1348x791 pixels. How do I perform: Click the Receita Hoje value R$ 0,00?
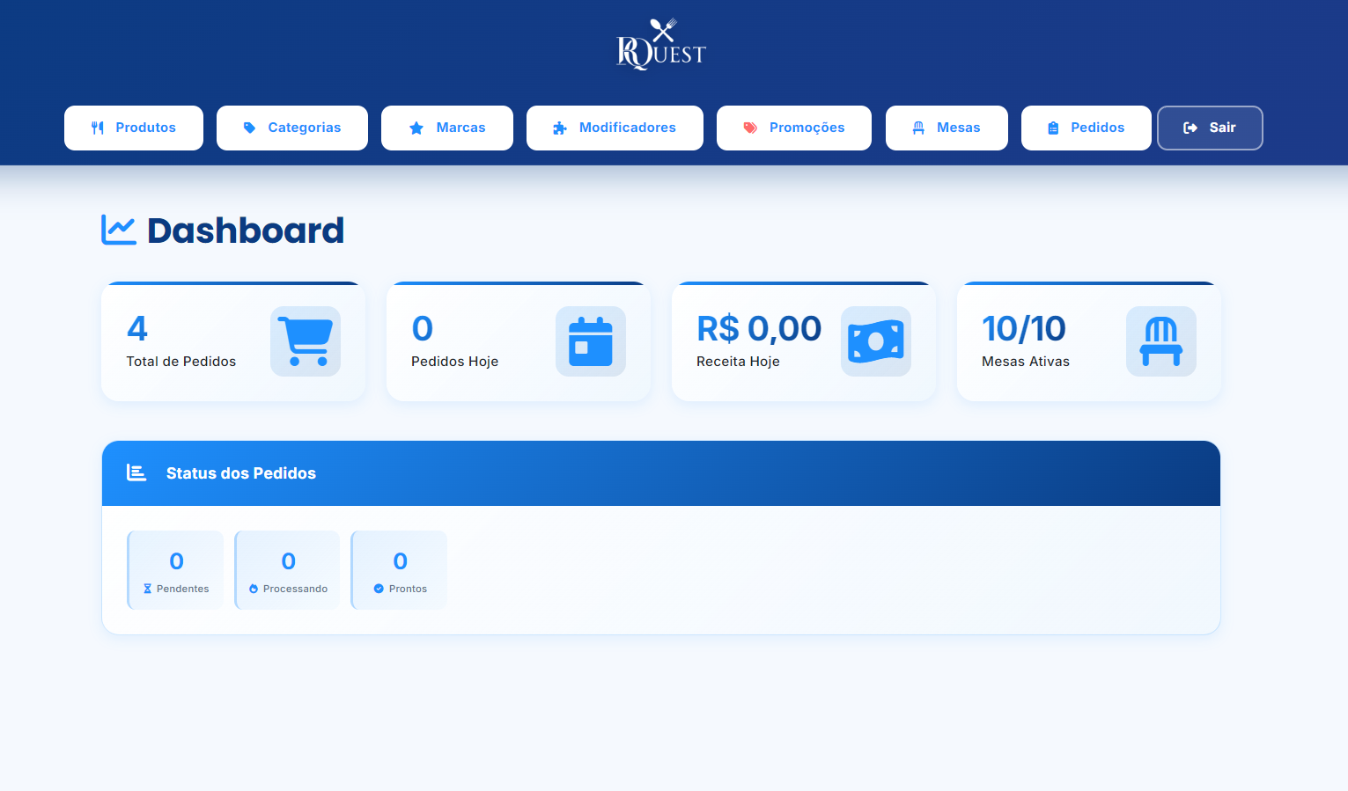(x=759, y=329)
